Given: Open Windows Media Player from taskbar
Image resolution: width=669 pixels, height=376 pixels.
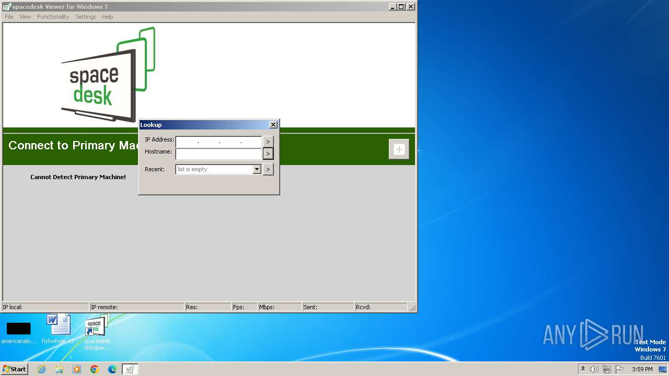Looking at the screenshot, I should [x=77, y=369].
